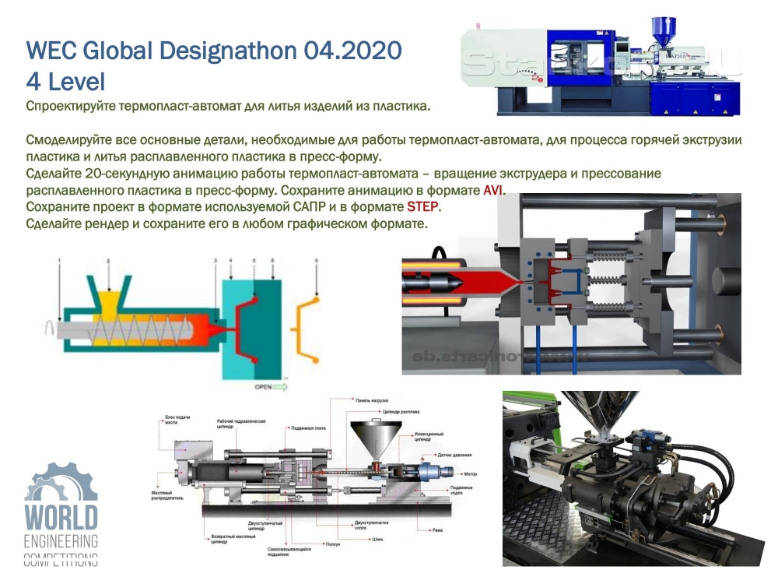The image size is (778, 584).
Task: Select the line 'Сделайте рендер и сохраните его'
Action: (x=226, y=224)
